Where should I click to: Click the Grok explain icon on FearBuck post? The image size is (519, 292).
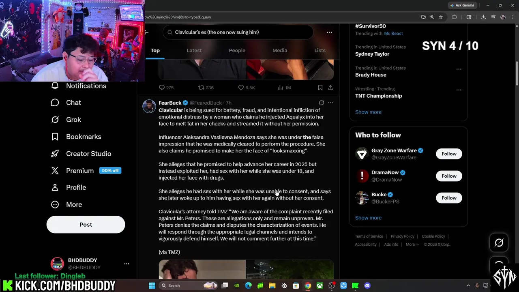(321, 103)
